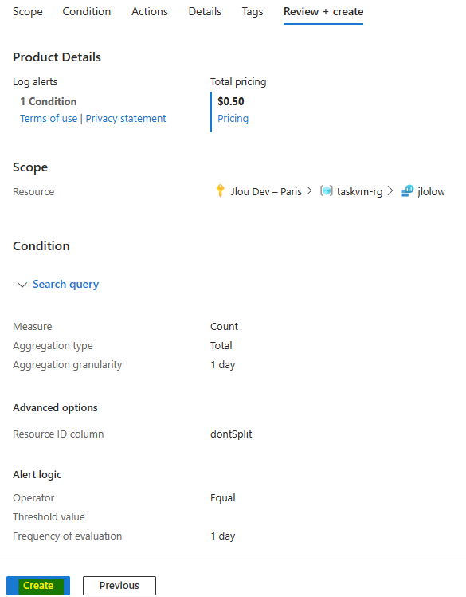Expand the Search query section link
Viewport: 466px width, 597px height.
pyautogui.click(x=66, y=284)
